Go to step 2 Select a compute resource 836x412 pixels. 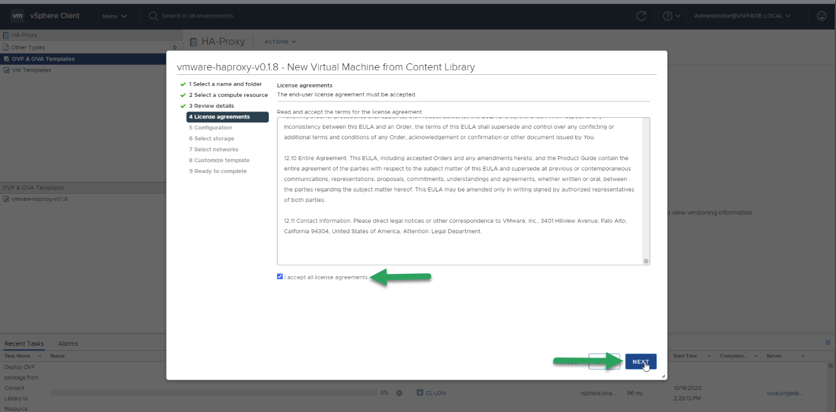click(x=228, y=95)
